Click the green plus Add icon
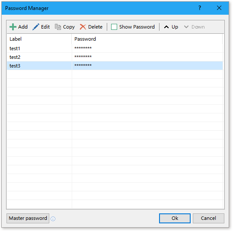The height and width of the screenshot is (232, 233). coord(13,27)
